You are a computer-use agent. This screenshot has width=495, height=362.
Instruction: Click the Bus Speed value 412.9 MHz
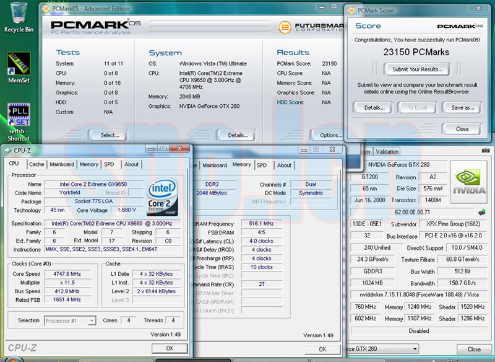[67, 291]
